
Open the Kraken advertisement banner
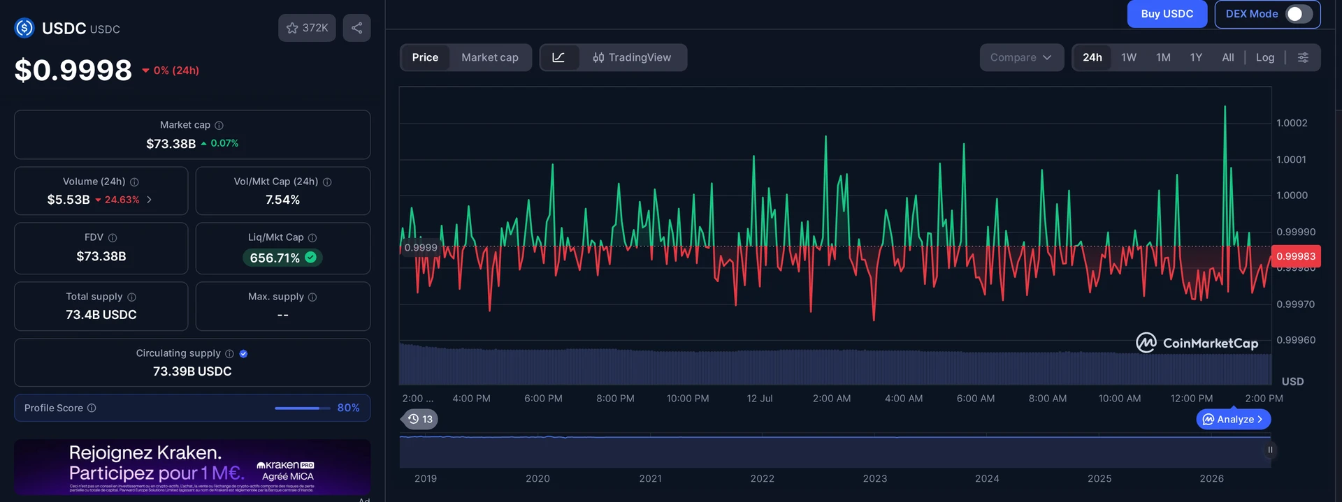point(192,466)
